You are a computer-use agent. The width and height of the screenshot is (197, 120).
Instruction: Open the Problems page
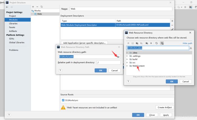coord(14,50)
